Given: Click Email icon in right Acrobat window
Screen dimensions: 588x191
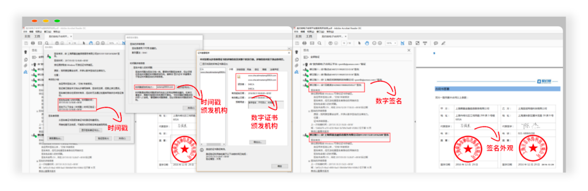Looking at the screenshot, I should 312,43.
